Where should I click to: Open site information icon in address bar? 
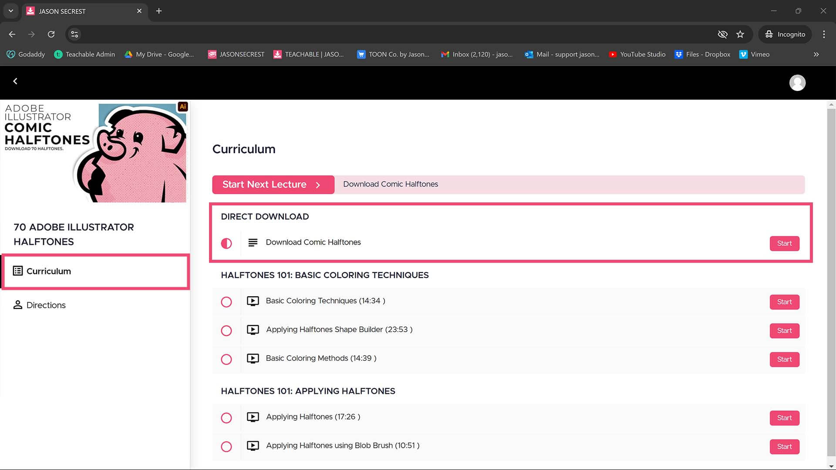point(74,34)
